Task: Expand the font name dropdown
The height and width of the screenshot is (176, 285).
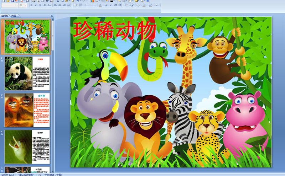Action: point(17,6)
